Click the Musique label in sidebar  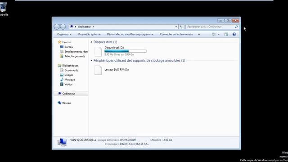(70, 80)
